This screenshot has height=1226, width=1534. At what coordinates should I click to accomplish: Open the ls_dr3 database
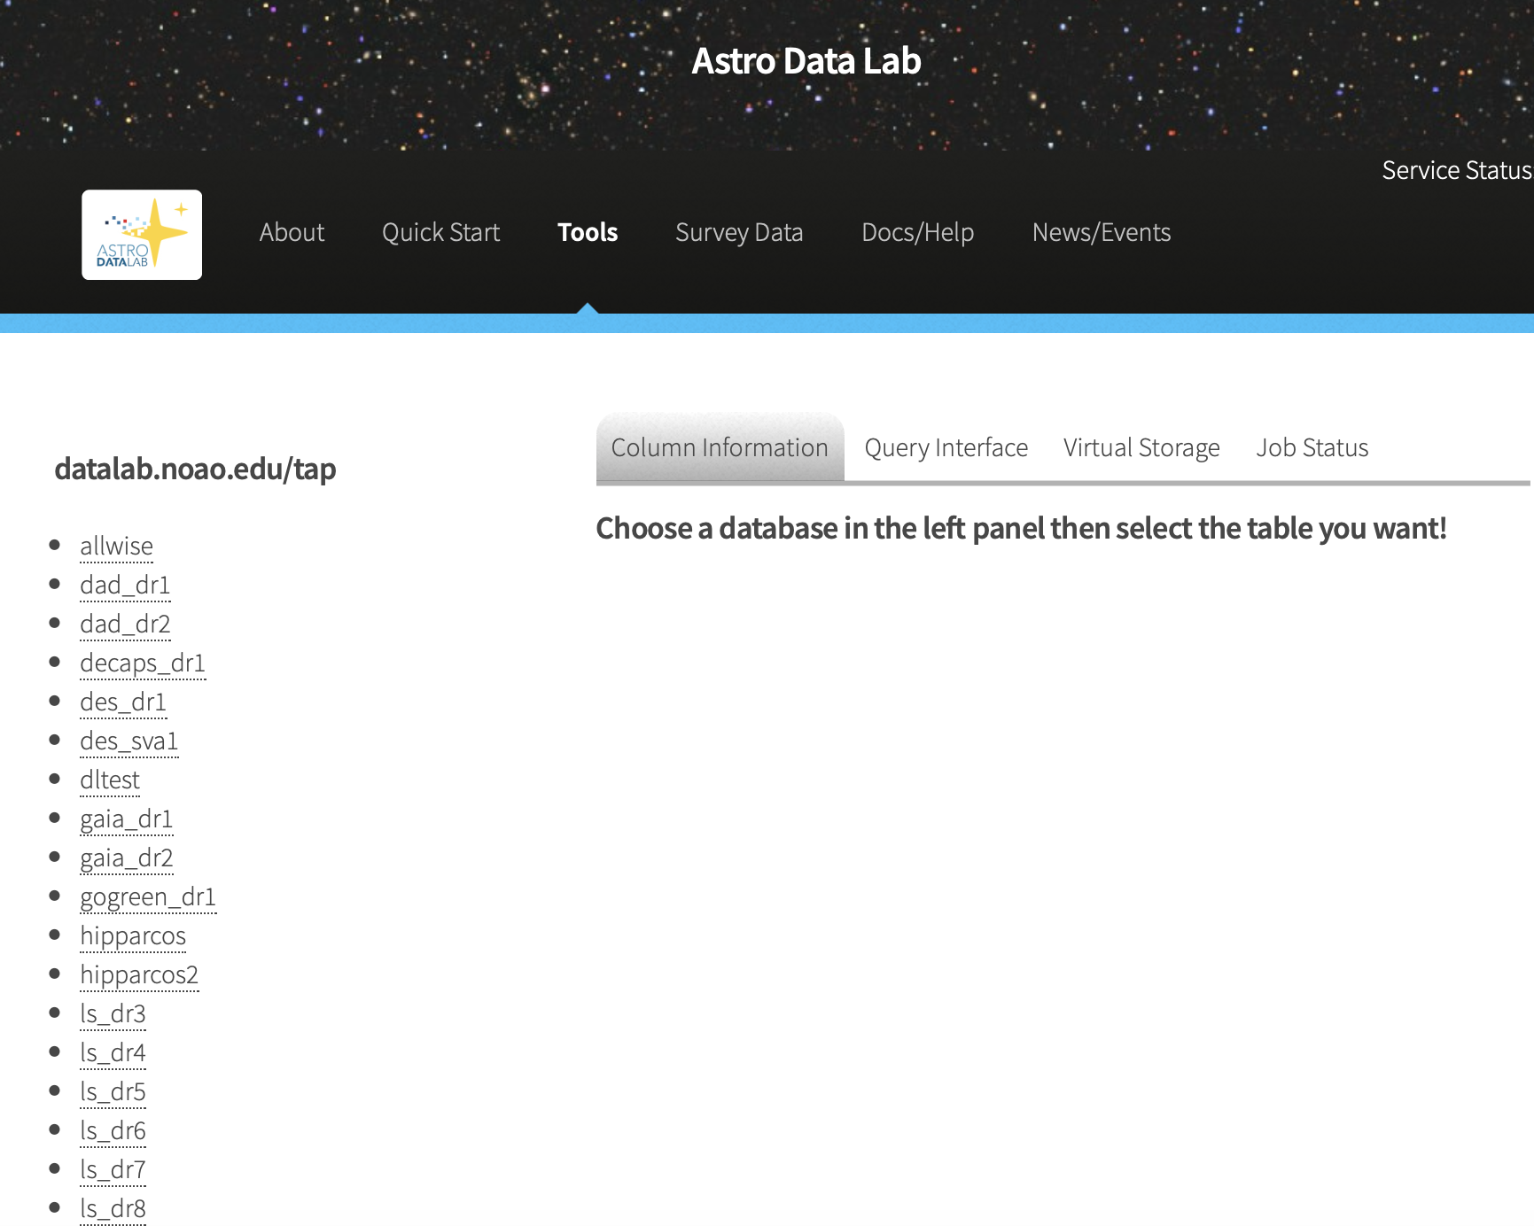pyautogui.click(x=113, y=1013)
